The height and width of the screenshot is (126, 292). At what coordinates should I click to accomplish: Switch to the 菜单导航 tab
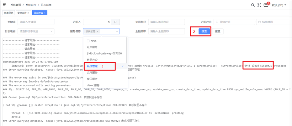(9, 13)
